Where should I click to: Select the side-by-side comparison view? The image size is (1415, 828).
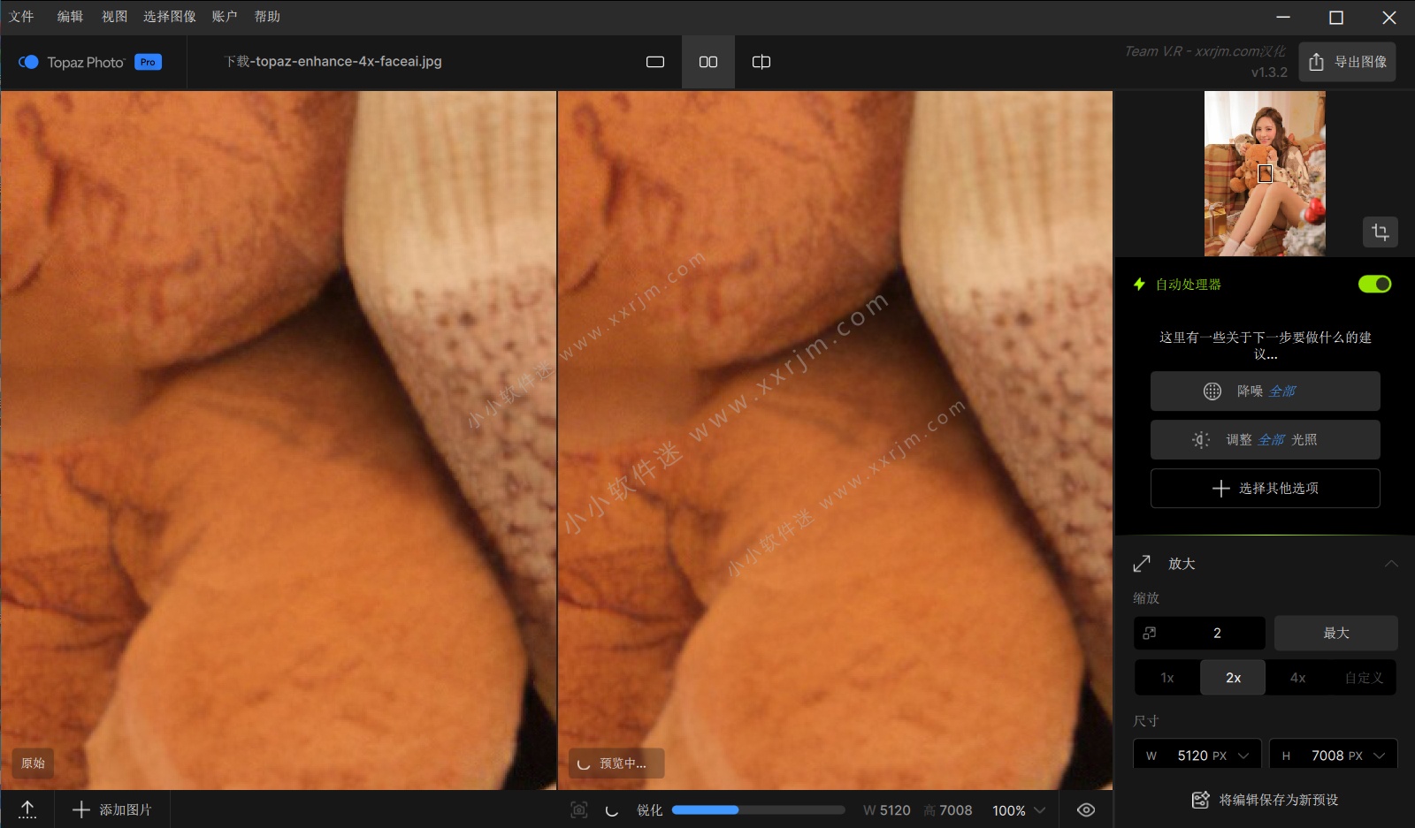click(x=707, y=62)
